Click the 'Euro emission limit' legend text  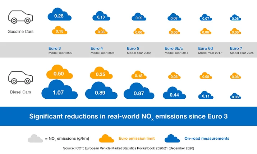pyautogui.click(x=137, y=139)
